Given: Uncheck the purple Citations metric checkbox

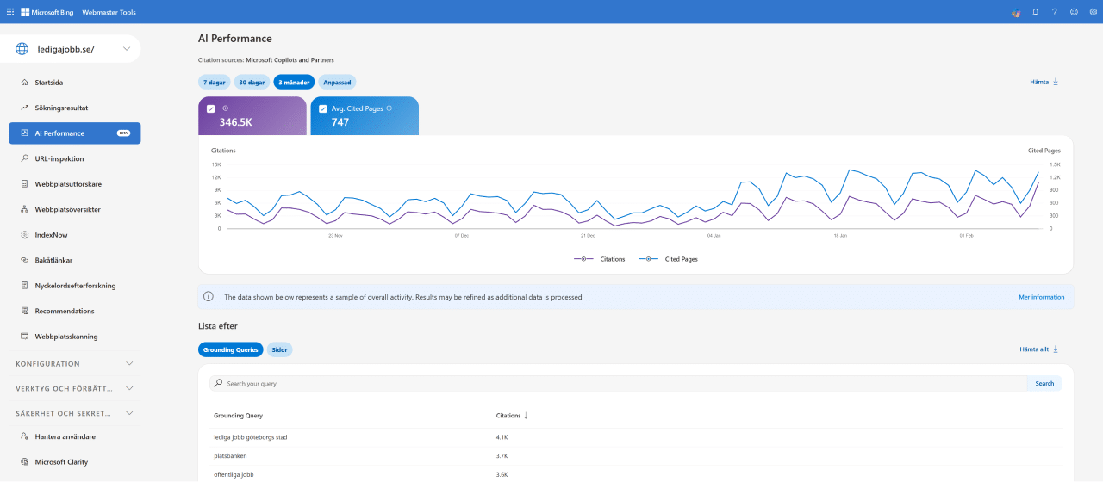Looking at the screenshot, I should pyautogui.click(x=211, y=108).
